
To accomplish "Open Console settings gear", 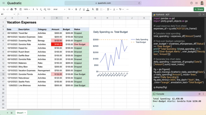I will coord(200,94).
